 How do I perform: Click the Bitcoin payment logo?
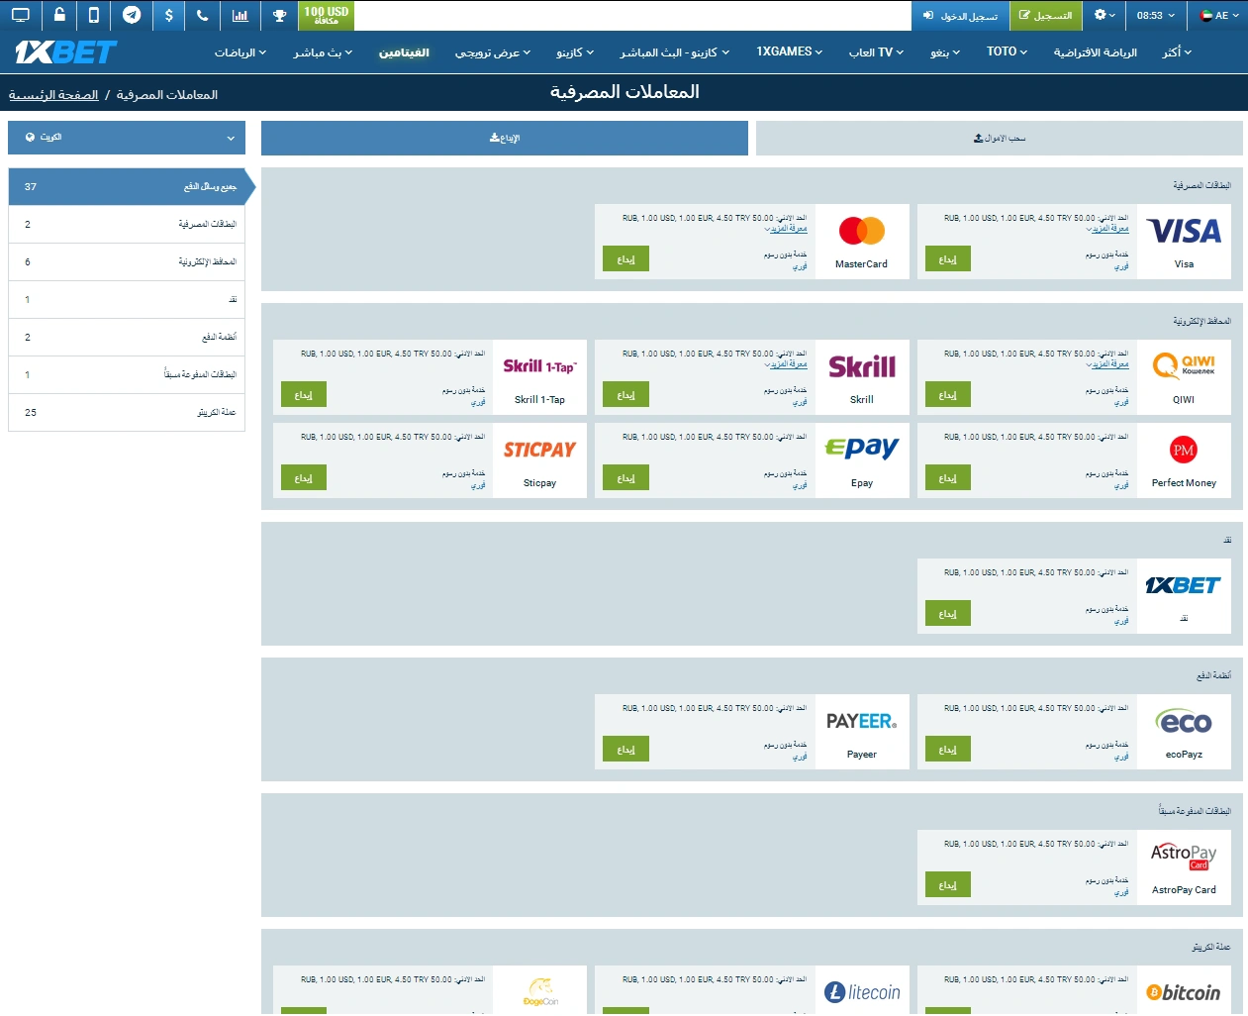(1184, 991)
